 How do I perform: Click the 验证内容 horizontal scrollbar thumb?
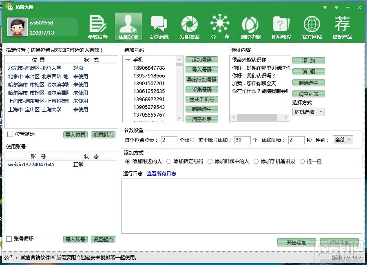[257, 117]
